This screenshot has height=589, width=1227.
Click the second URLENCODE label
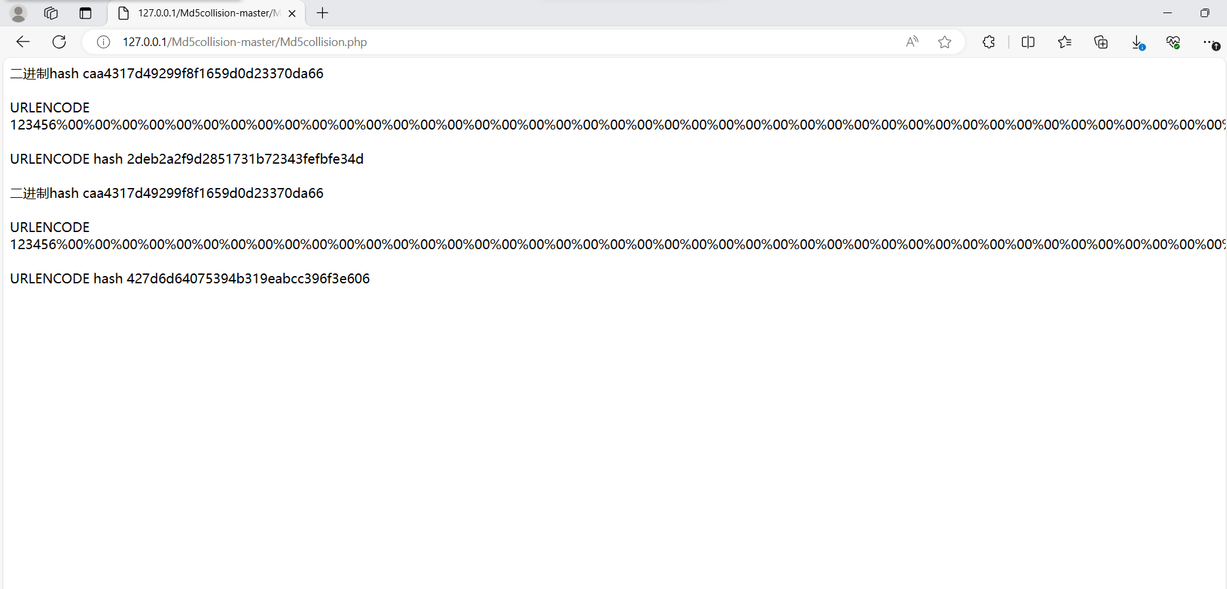point(50,227)
